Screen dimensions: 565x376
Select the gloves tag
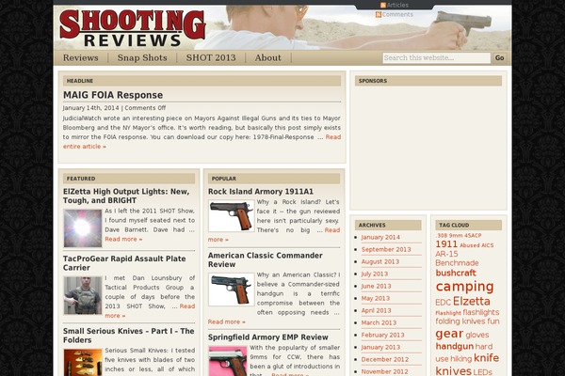(477, 335)
